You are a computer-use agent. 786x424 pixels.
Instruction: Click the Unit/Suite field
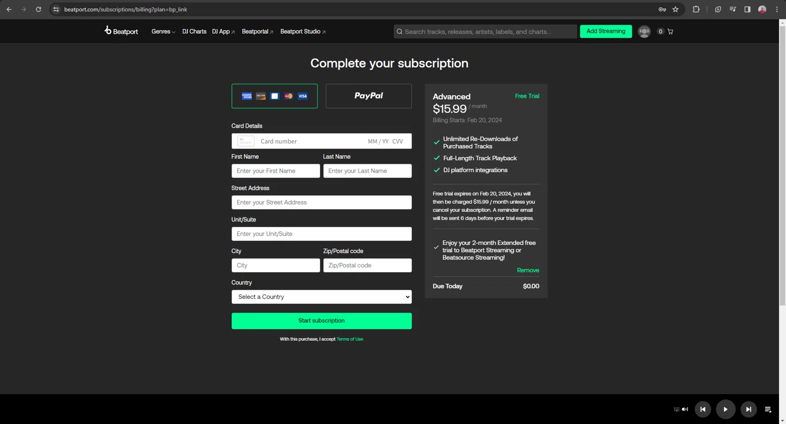tap(322, 234)
